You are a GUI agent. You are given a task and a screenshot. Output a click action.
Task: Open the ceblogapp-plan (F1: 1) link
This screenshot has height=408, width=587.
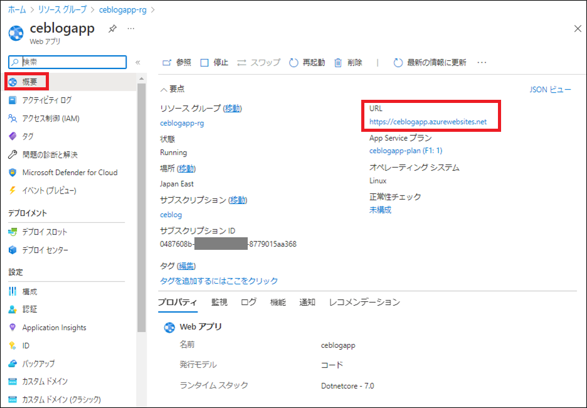(x=406, y=151)
